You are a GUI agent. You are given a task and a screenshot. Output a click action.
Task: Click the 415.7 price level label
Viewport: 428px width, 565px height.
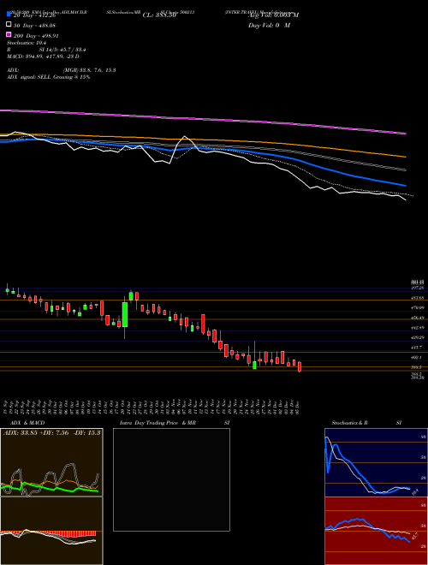[x=419, y=348]
